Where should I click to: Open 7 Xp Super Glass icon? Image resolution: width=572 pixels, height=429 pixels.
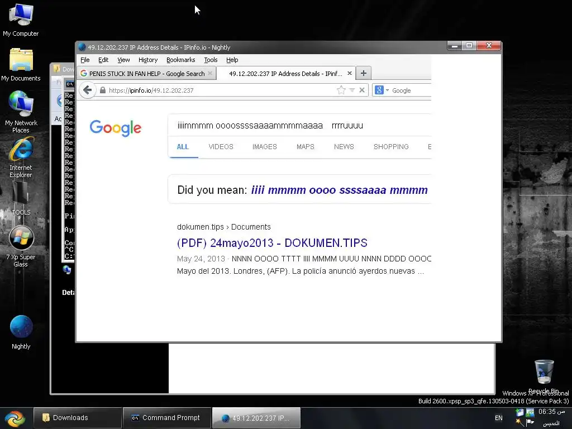(x=21, y=246)
